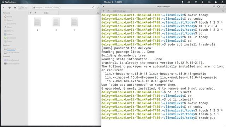
Task: Switch Files to icon grid view
Action: tap(20, 7)
